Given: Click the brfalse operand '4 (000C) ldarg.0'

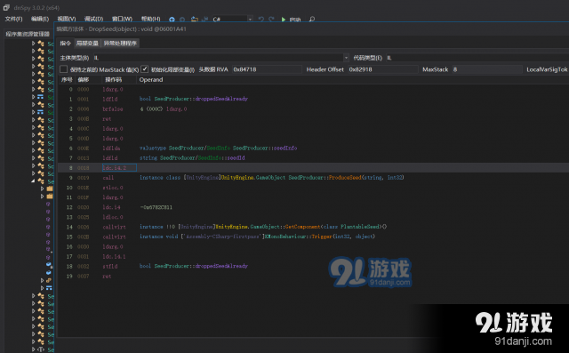Looking at the screenshot, I should click(164, 108).
